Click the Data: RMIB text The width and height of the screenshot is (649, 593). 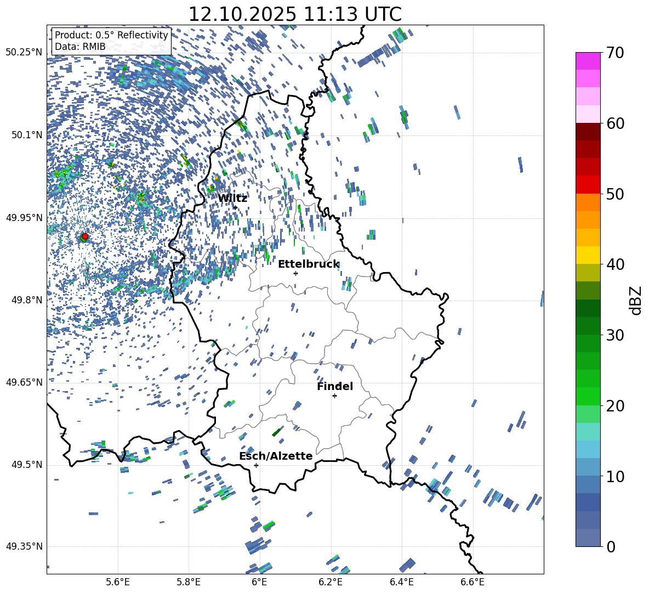click(80, 47)
